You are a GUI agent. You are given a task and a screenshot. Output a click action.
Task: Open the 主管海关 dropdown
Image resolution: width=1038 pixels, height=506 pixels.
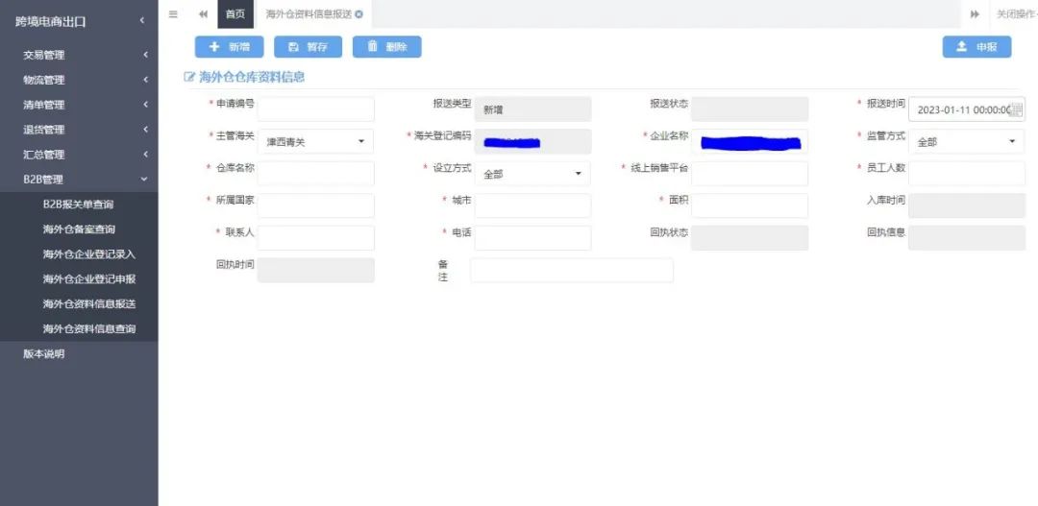point(315,141)
